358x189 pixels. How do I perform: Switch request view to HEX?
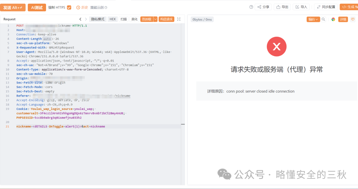click(x=113, y=19)
